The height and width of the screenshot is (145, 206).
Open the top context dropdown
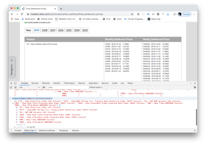tap(29, 87)
